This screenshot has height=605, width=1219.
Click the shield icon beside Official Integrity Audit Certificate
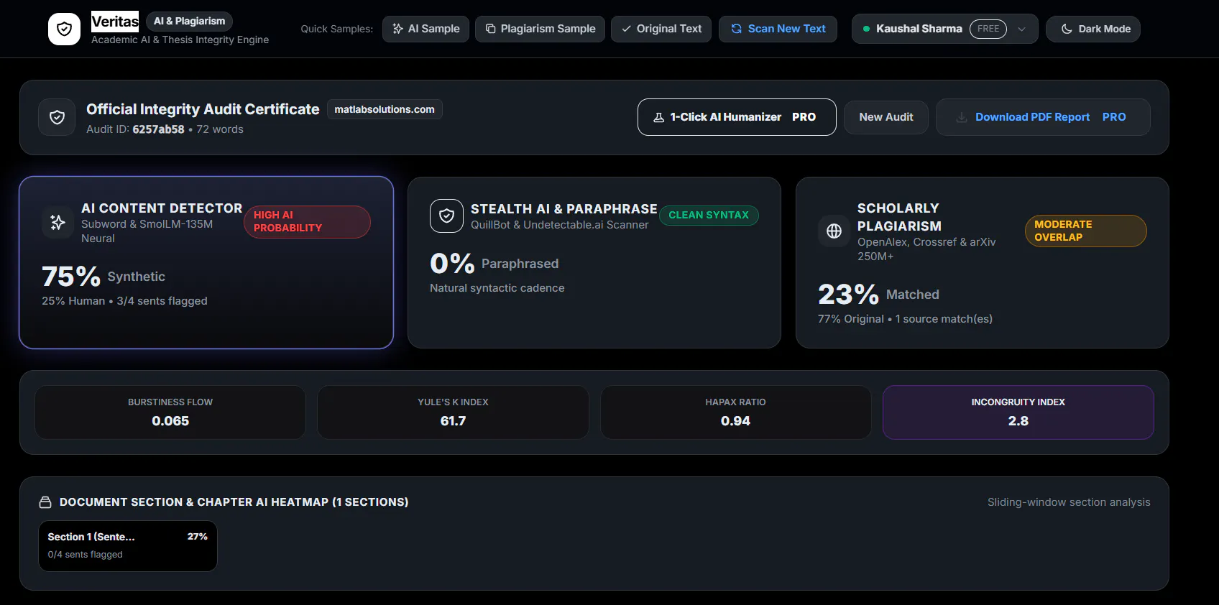57,117
